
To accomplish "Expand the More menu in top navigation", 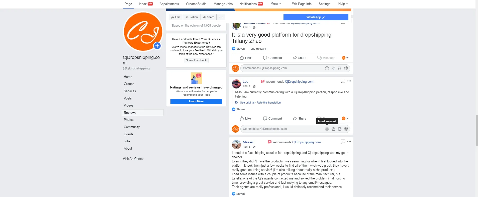I will pyautogui.click(x=275, y=4).
